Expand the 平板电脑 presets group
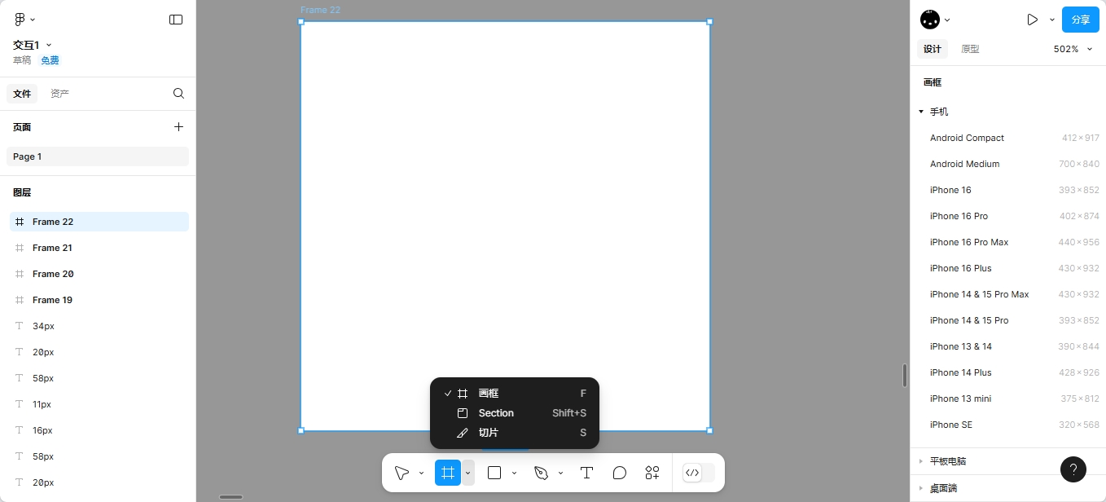This screenshot has height=502, width=1106. [921, 461]
